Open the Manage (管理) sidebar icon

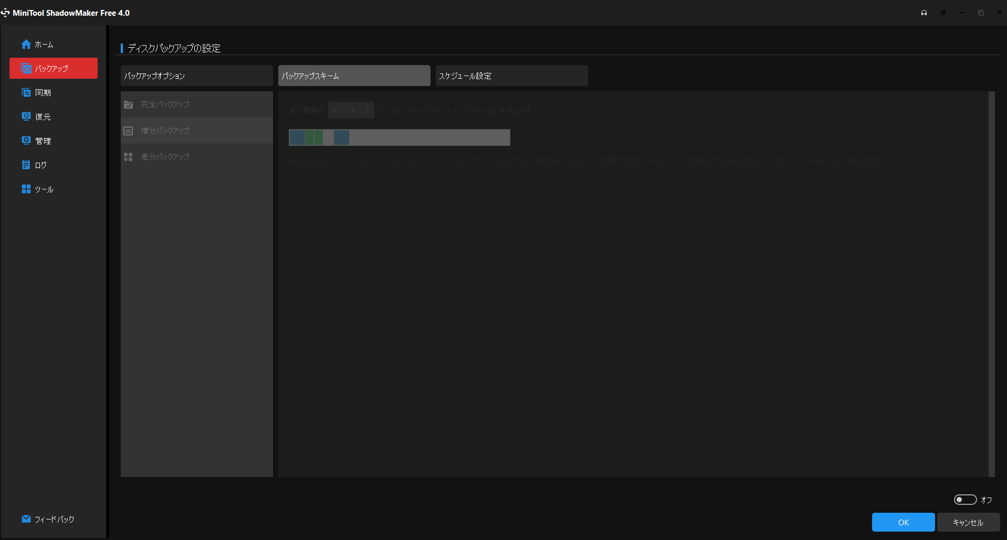point(26,141)
